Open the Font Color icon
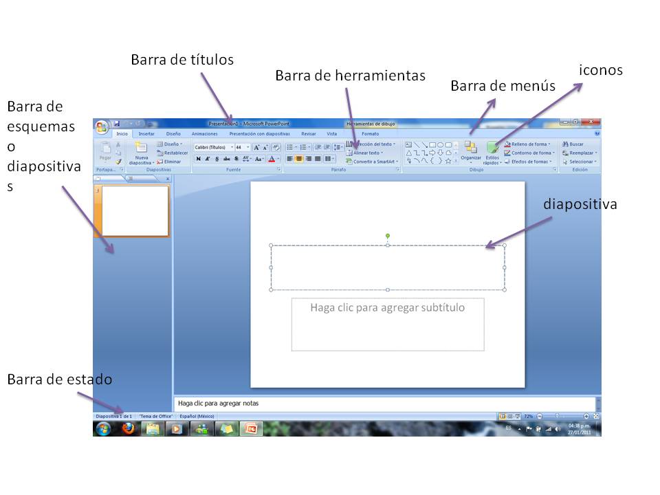 click(272, 158)
